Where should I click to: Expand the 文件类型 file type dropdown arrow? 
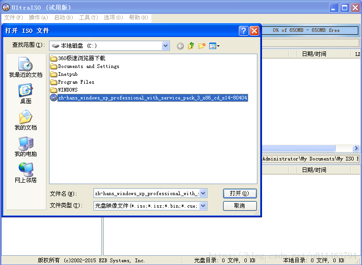click(203, 206)
